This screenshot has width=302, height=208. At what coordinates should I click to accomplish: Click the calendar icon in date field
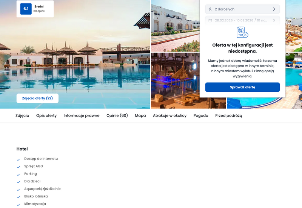210,20
